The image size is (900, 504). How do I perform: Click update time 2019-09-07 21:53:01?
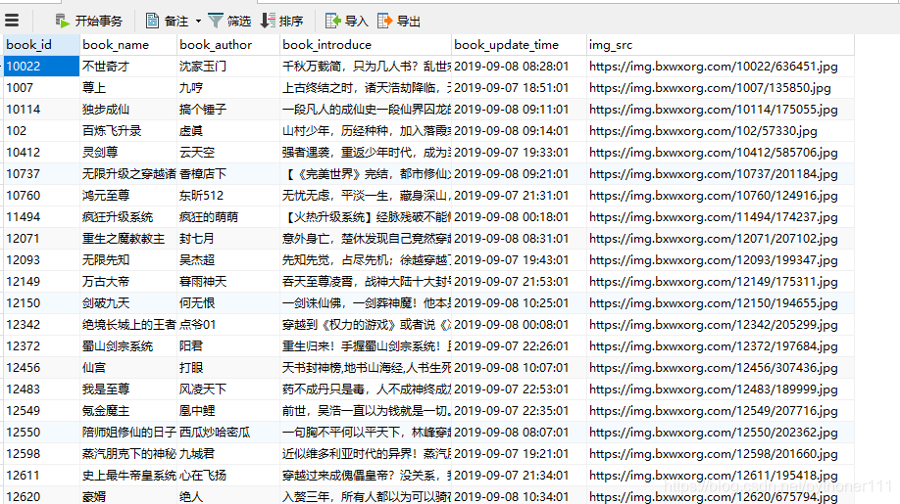[x=512, y=282]
